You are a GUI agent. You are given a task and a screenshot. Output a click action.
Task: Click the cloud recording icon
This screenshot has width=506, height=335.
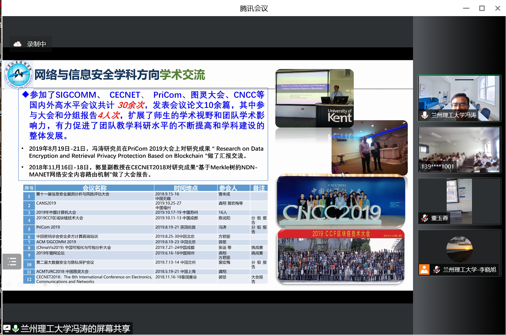coord(17,44)
